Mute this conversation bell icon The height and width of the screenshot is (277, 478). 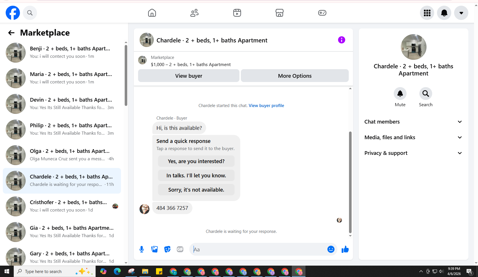pyautogui.click(x=400, y=93)
